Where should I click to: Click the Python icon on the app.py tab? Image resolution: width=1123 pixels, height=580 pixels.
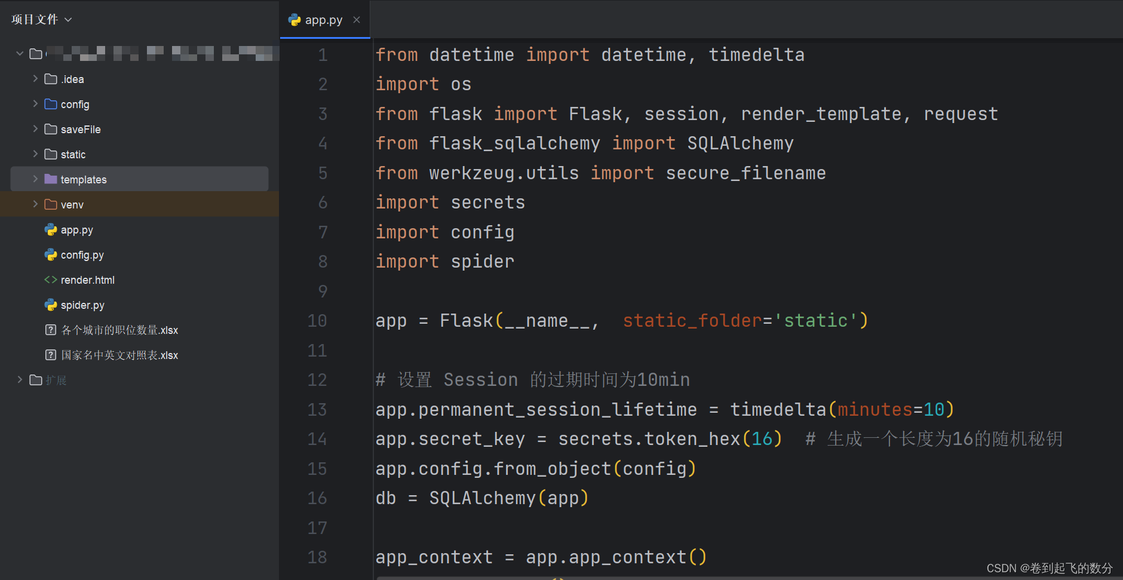tap(294, 20)
